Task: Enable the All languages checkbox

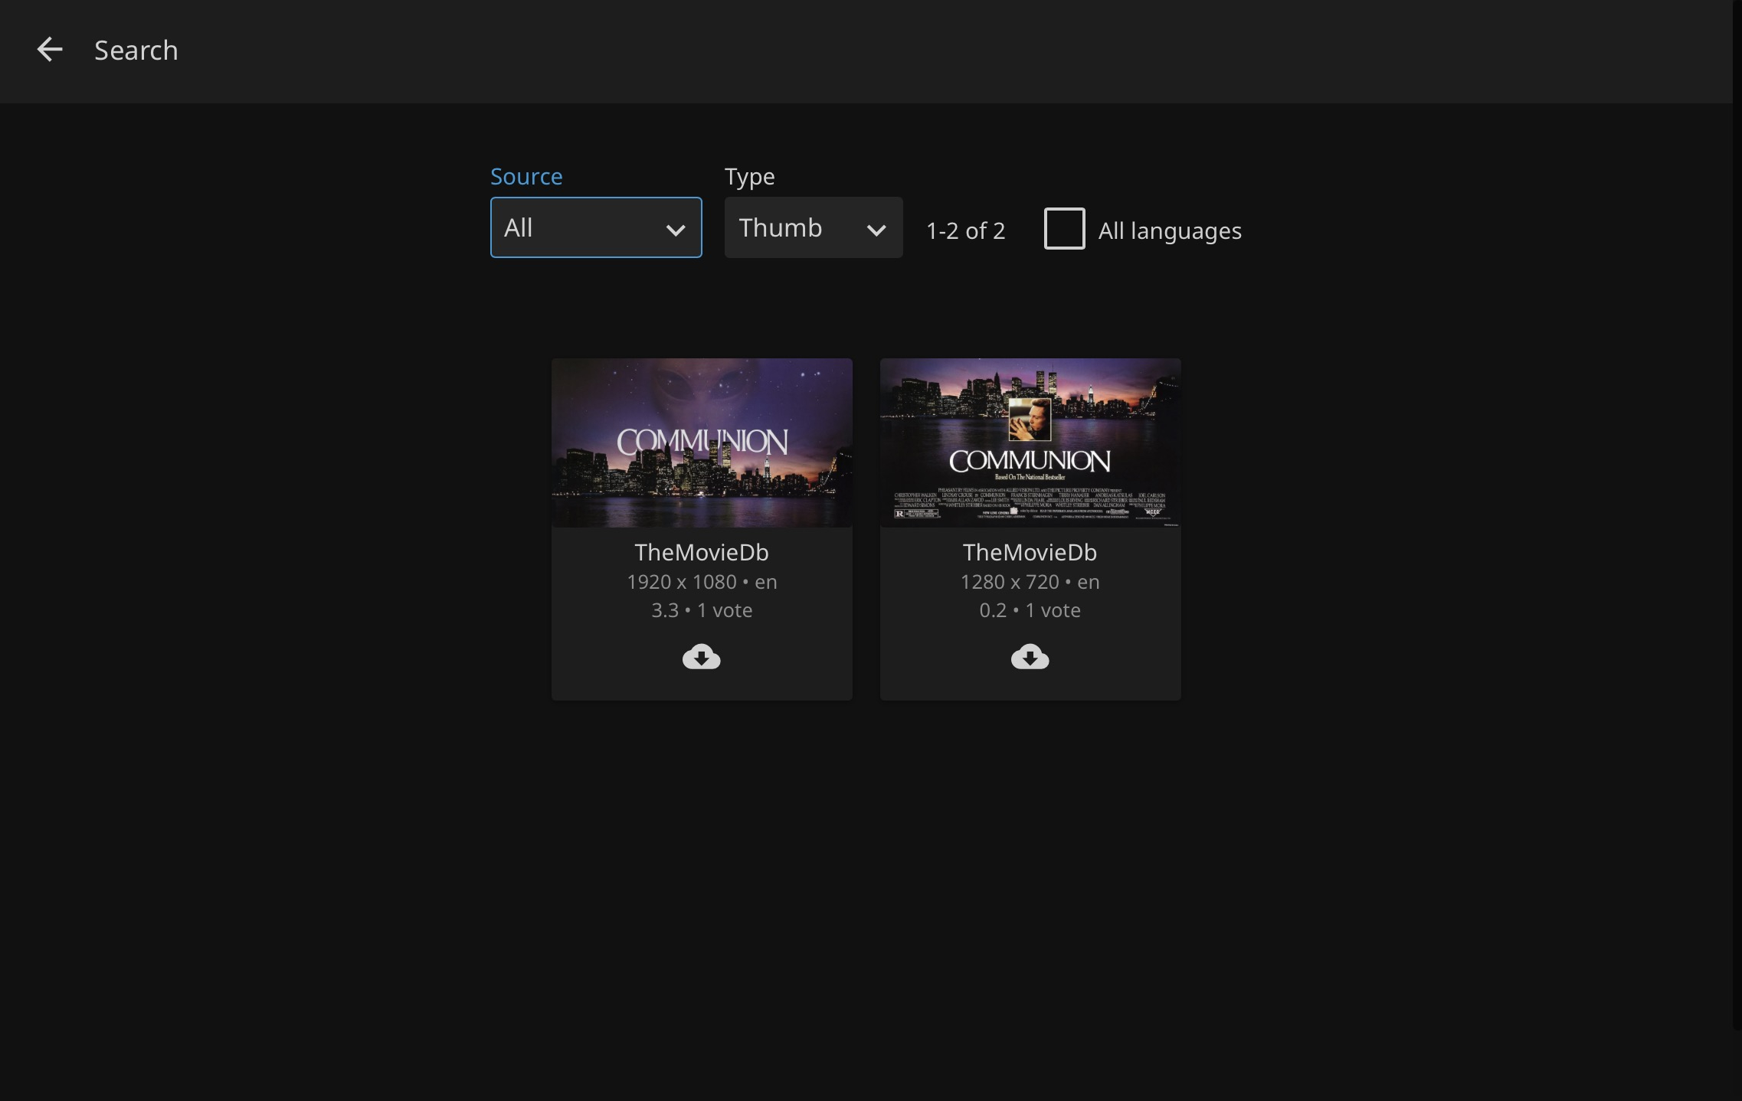Action: [1064, 229]
